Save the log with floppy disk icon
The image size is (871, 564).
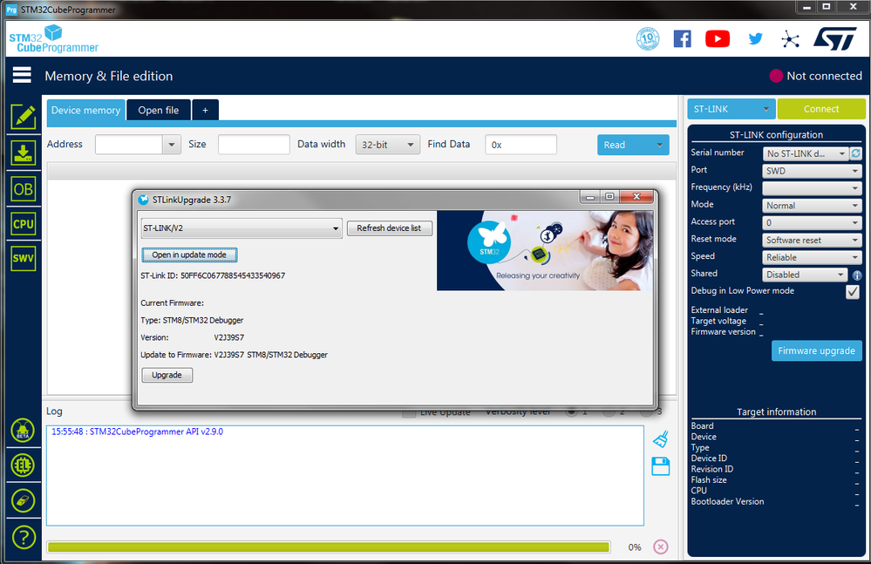point(661,466)
